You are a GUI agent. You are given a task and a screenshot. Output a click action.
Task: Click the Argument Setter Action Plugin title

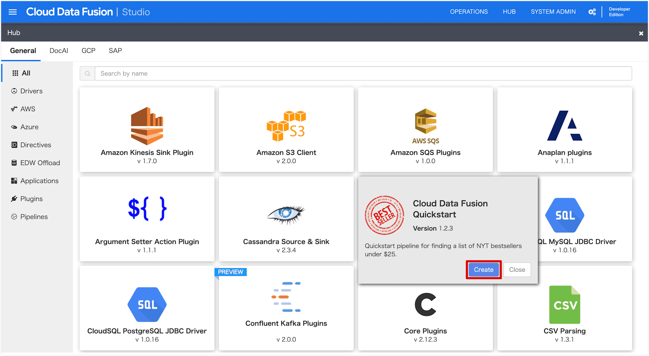coord(147,242)
